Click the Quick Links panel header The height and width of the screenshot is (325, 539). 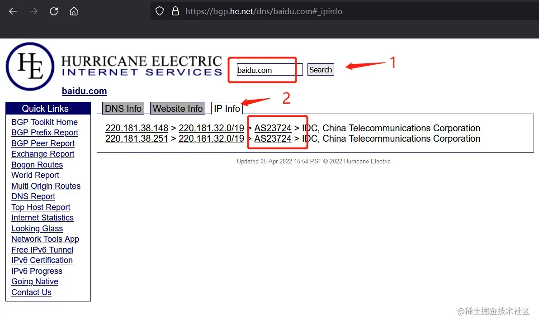click(48, 109)
